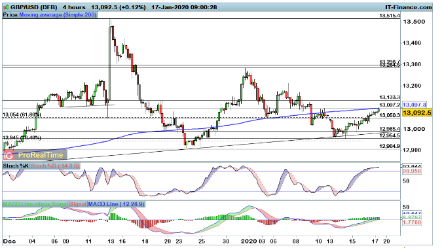Click the 12,900 price axis tick

[412, 150]
